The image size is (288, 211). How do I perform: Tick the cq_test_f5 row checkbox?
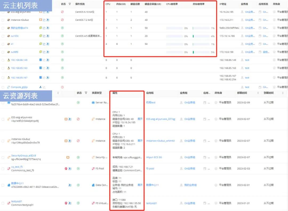(3, 169)
